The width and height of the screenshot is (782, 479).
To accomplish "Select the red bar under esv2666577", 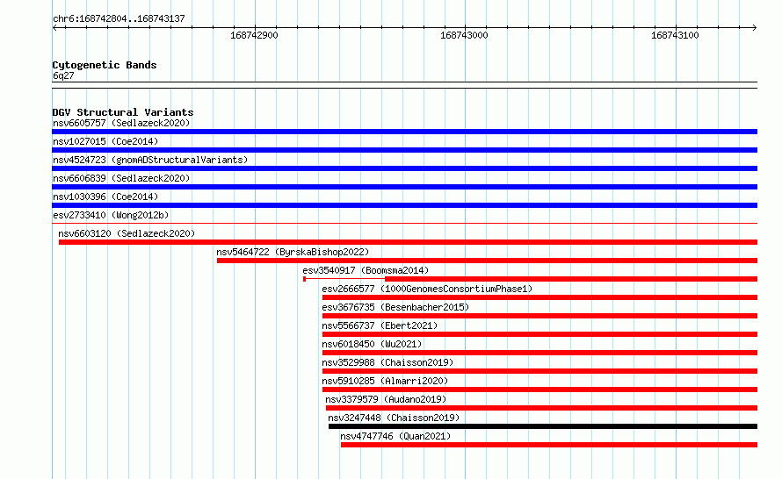I will 539,297.
